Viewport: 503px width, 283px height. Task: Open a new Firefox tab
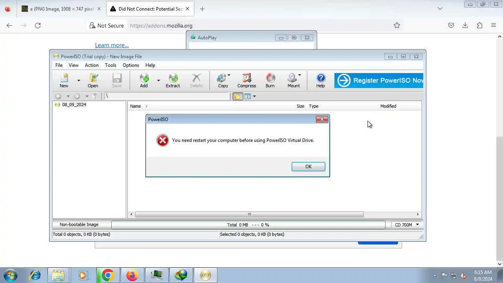(202, 9)
